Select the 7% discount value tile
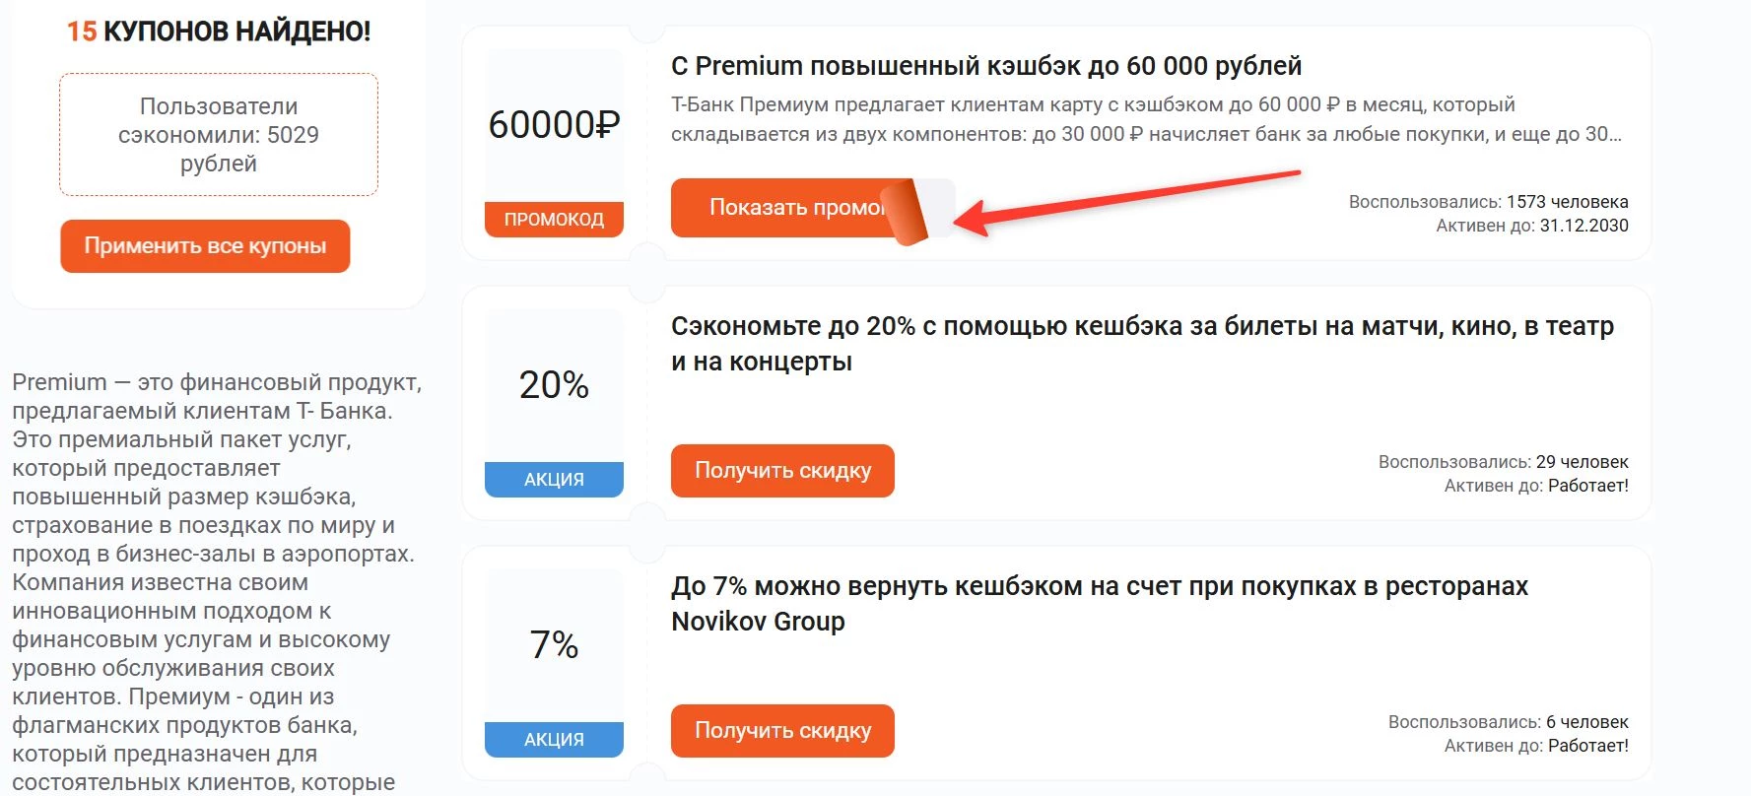 [554, 645]
